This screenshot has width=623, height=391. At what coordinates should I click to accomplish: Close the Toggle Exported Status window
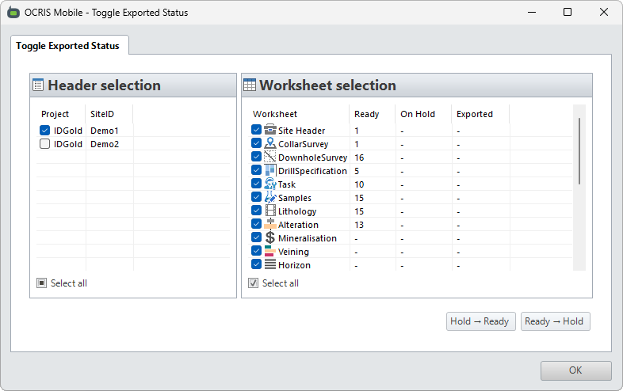(603, 13)
